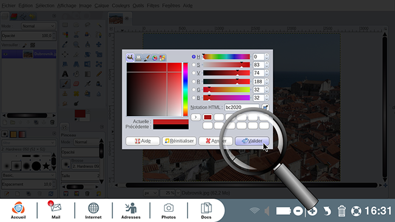Open the brush filter combo box
The height and width of the screenshot is (222, 395).
tap(28, 142)
